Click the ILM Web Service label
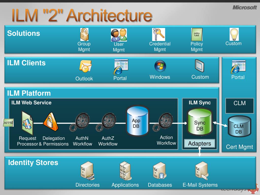This screenshot has height=195, width=260. tap(31, 103)
